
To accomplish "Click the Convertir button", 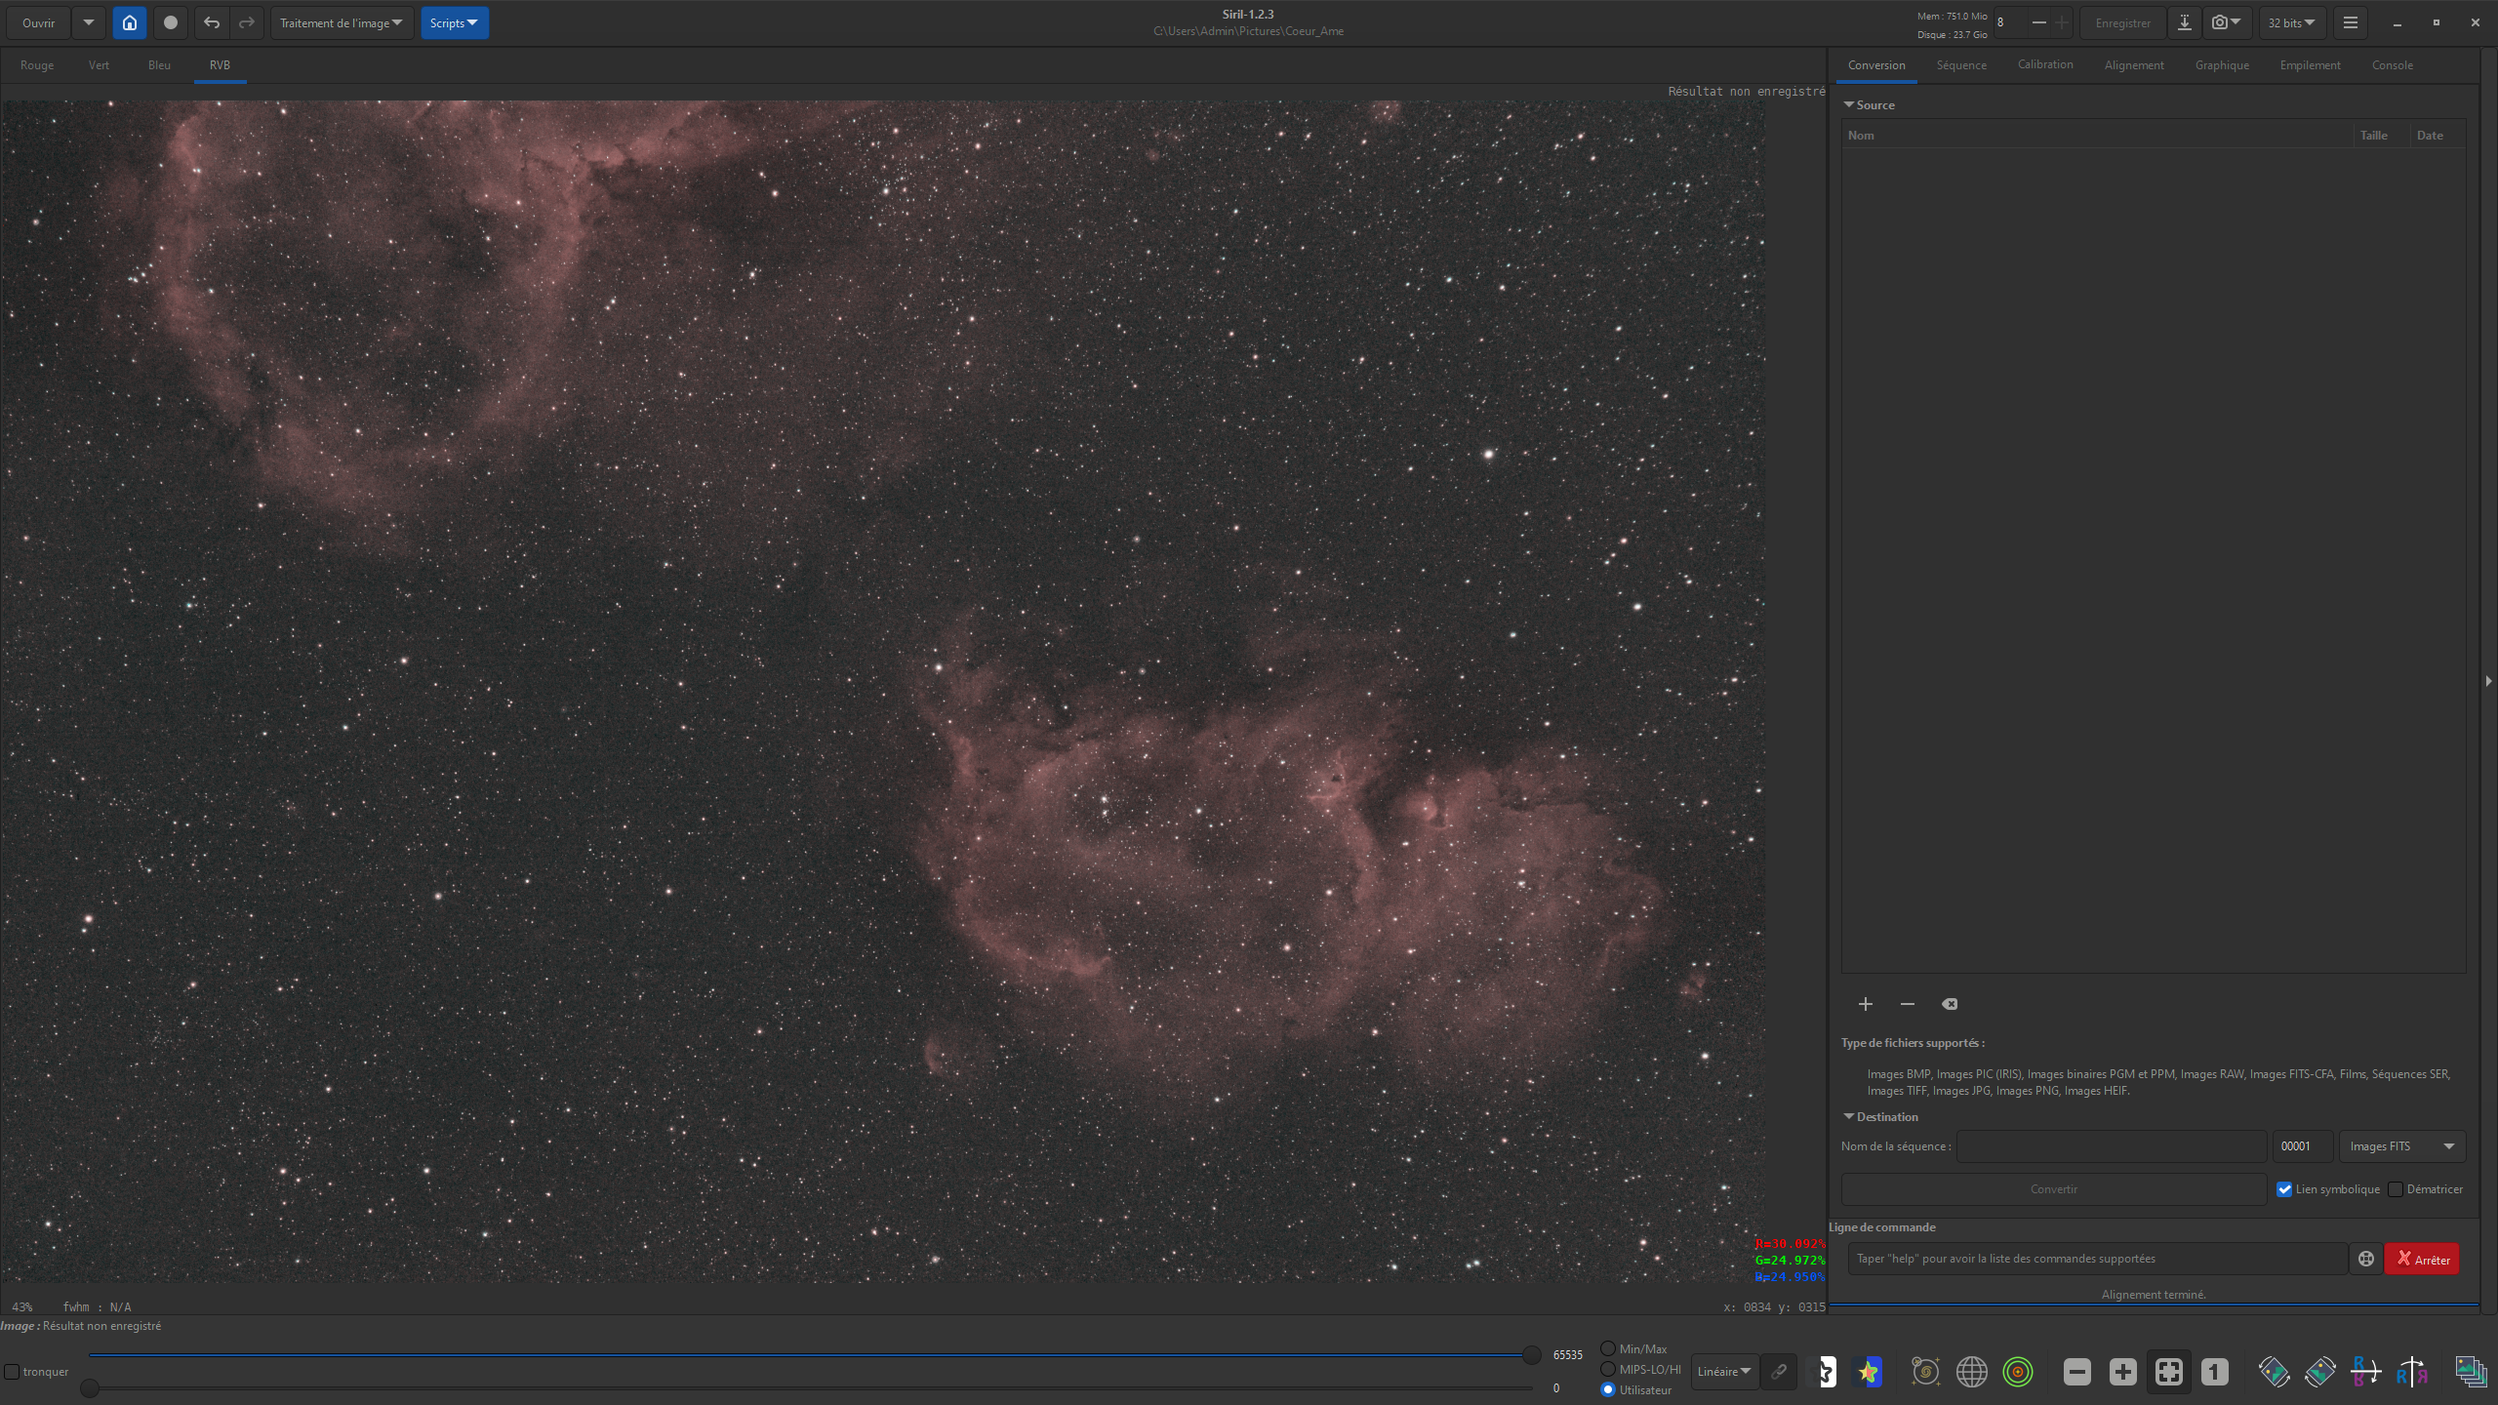I will 2053,1189.
